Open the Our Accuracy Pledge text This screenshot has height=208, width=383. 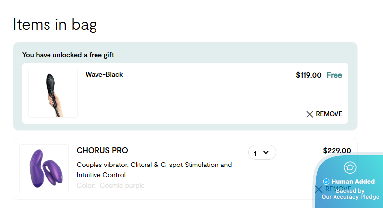pyautogui.click(x=350, y=197)
